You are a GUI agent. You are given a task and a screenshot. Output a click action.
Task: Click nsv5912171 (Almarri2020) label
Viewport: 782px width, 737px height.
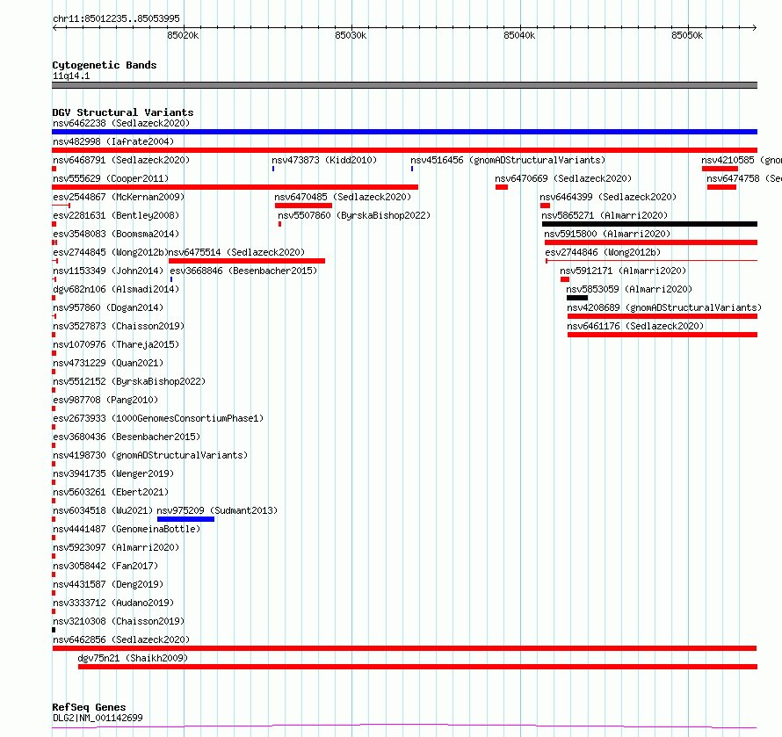(x=623, y=271)
